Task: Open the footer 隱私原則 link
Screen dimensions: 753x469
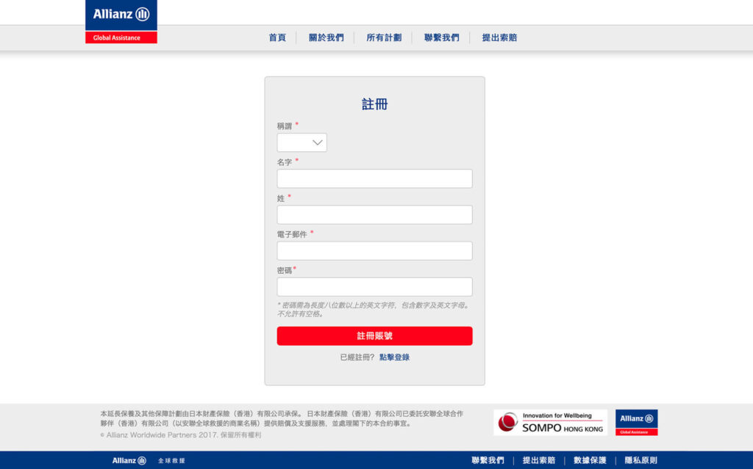Action: click(x=640, y=460)
